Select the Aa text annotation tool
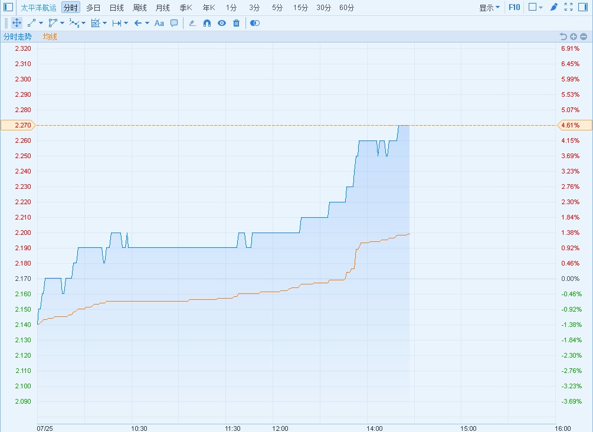593x432 pixels. [159, 23]
